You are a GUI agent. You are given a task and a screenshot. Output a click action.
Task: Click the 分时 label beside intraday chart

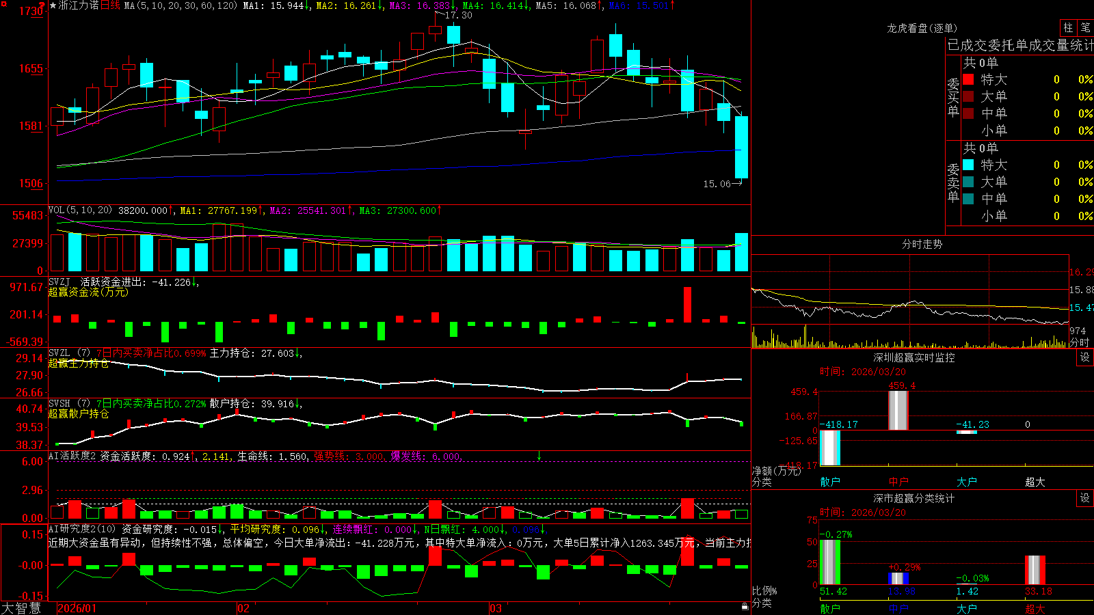1080,342
